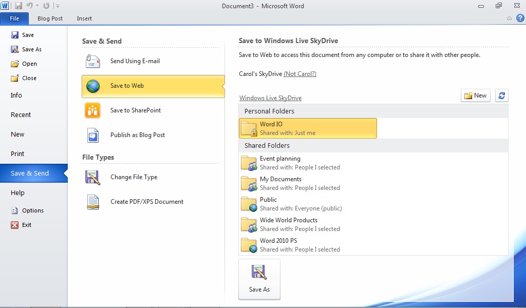
Task: Click the Publish as Blog Post label
Action: (138, 134)
